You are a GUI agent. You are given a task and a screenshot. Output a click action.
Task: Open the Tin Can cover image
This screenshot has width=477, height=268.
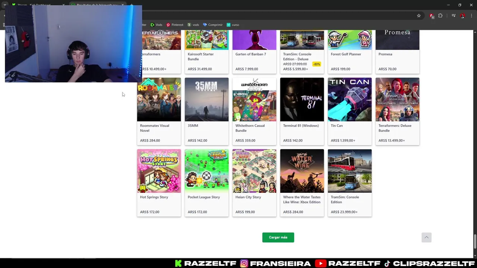click(350, 99)
